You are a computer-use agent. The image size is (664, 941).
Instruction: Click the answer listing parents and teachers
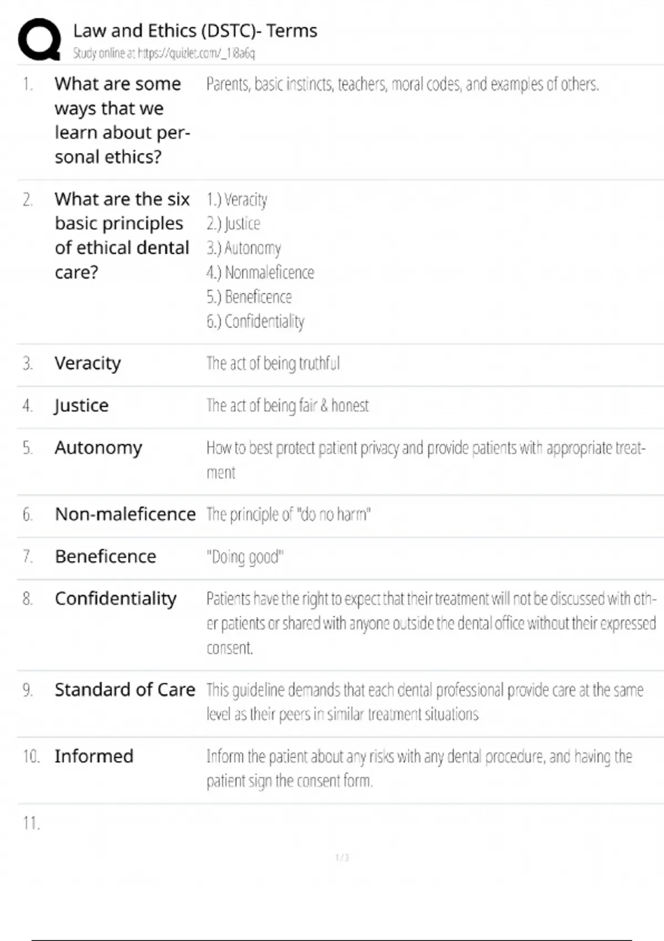(x=402, y=84)
